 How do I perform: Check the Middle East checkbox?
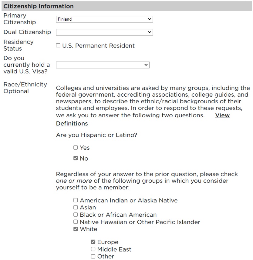93,249
